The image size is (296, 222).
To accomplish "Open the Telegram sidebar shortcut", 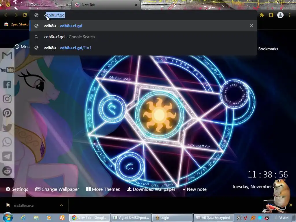I will point(7,156).
